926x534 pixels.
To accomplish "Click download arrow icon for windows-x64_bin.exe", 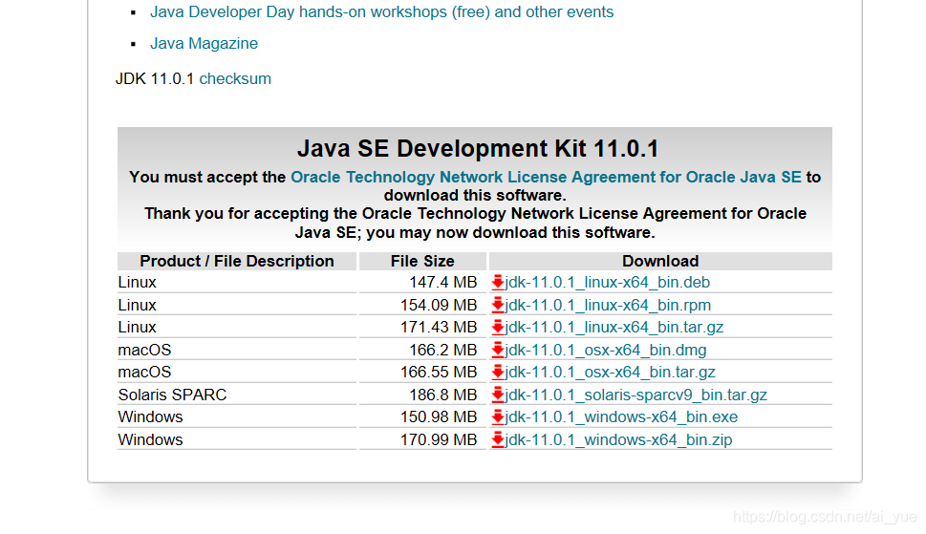I will pos(498,417).
